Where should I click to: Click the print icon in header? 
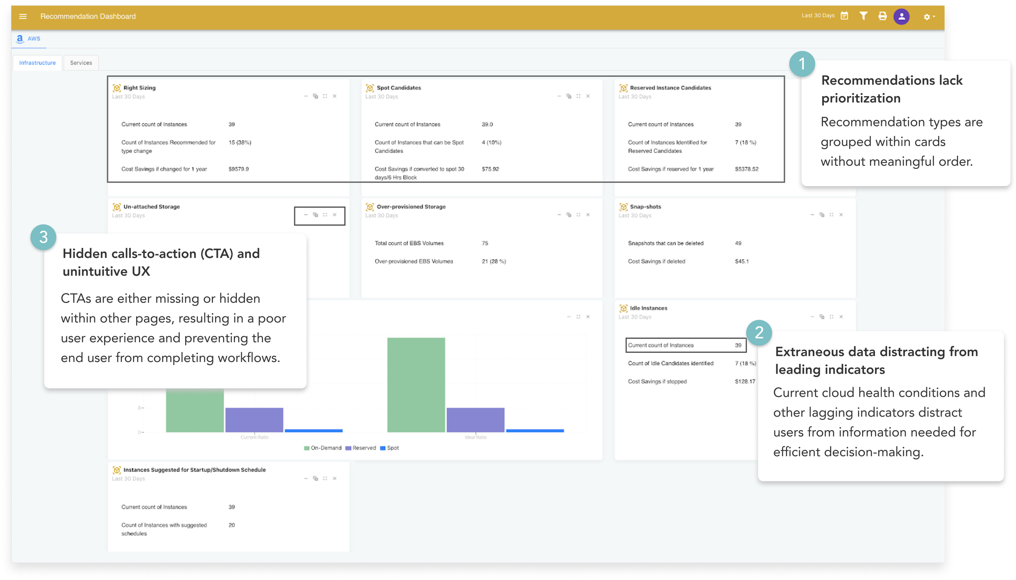(x=882, y=16)
